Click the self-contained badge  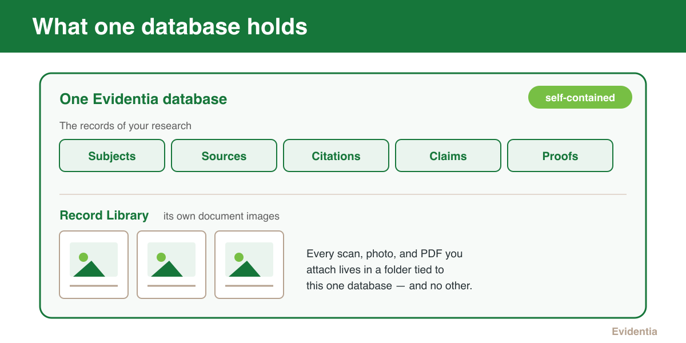[580, 97]
